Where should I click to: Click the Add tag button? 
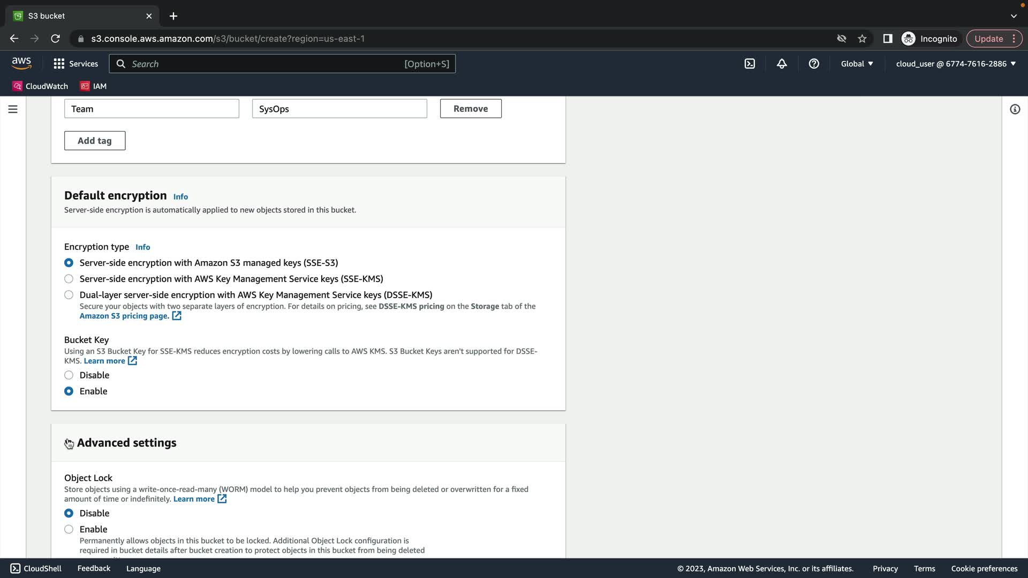[x=95, y=141]
